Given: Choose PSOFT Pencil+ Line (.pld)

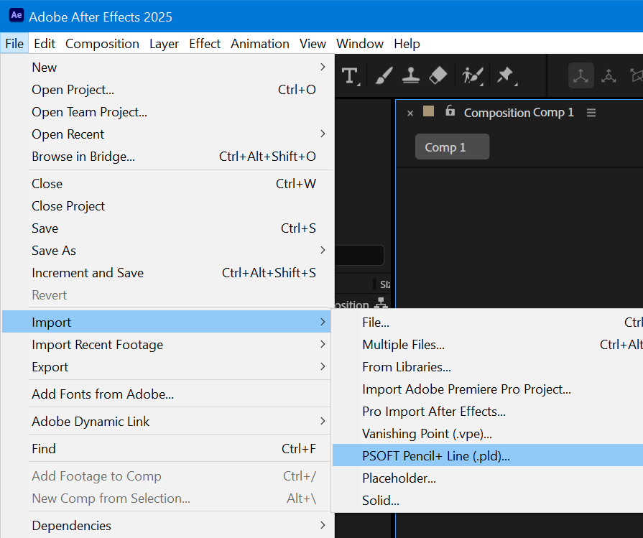Looking at the screenshot, I should coord(488,455).
